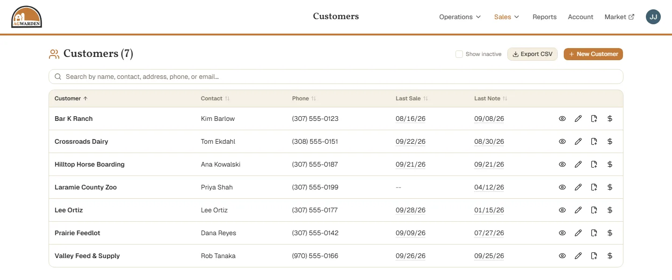This screenshot has height=280, width=672.
Task: View details for Valley Feed & Supply
Action: click(x=562, y=256)
